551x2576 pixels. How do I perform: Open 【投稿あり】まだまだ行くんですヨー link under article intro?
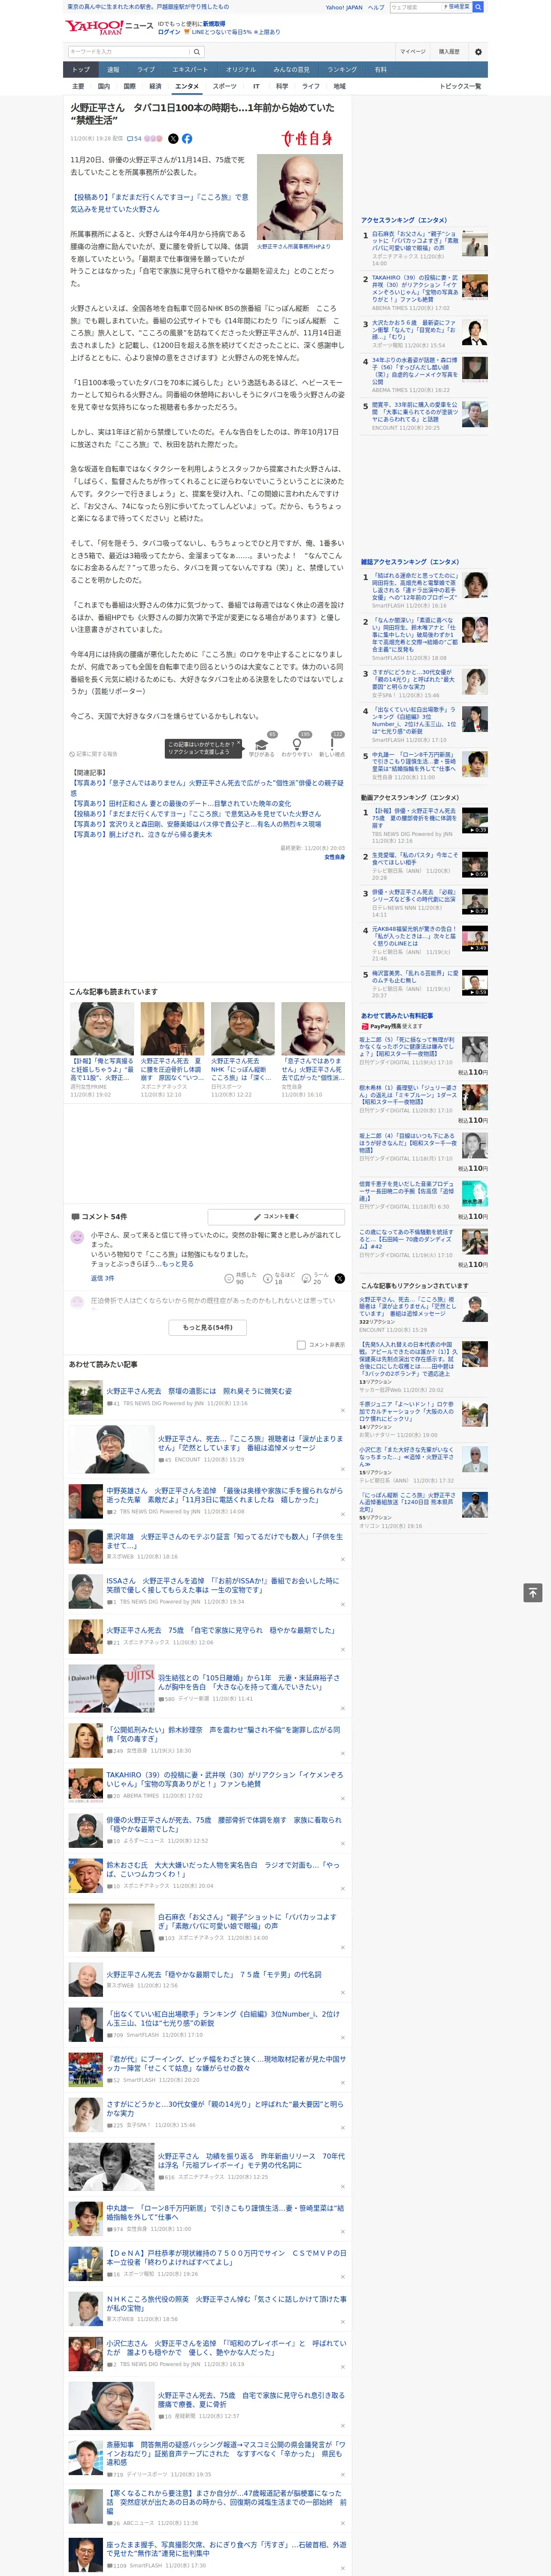tap(159, 203)
